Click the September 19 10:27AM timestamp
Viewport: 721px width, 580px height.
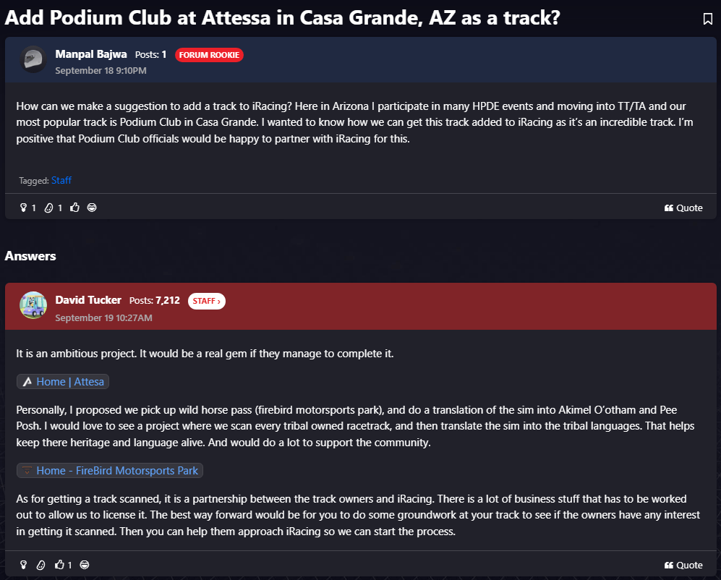(x=103, y=317)
